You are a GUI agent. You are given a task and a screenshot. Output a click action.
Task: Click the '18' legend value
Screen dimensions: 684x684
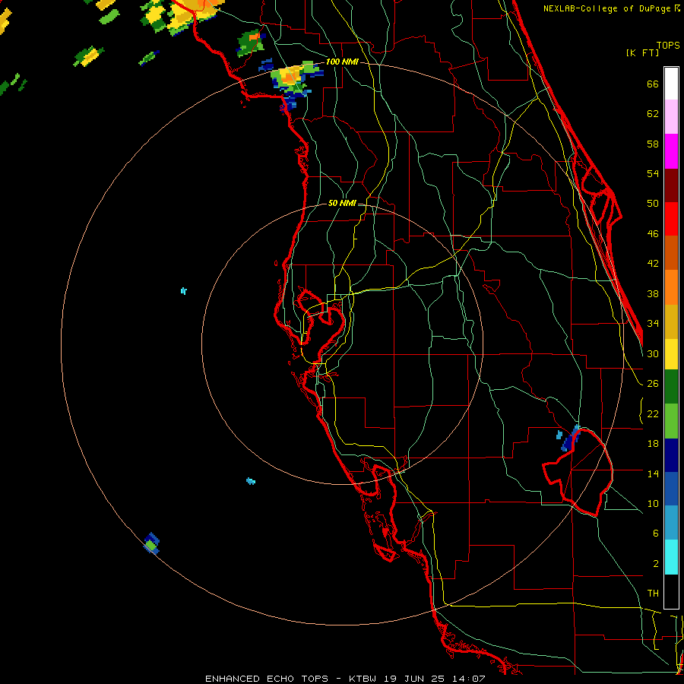(x=653, y=444)
